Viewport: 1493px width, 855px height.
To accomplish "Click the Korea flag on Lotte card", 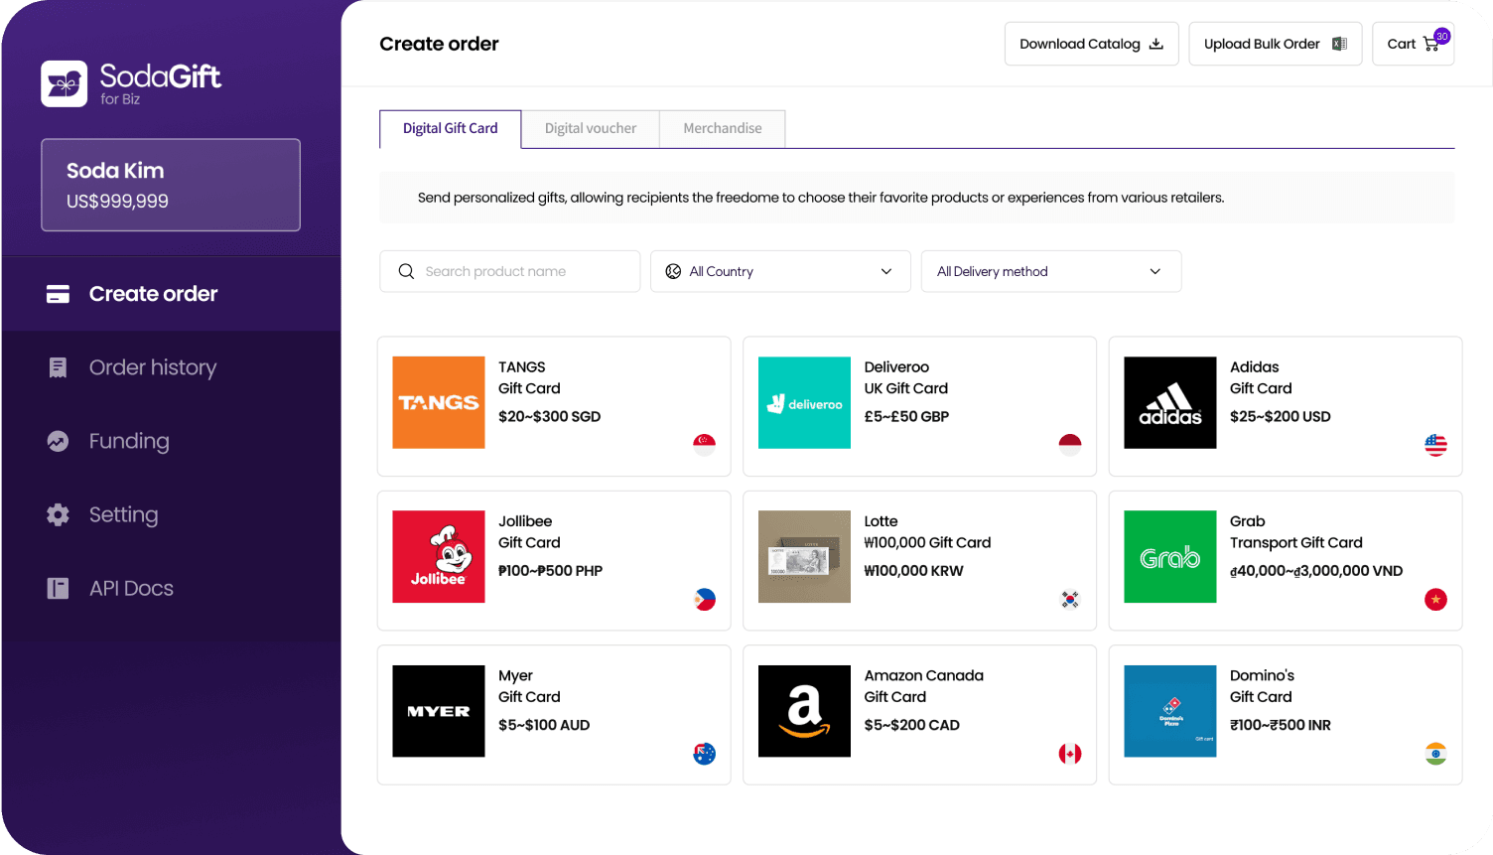I will click(x=1070, y=599).
